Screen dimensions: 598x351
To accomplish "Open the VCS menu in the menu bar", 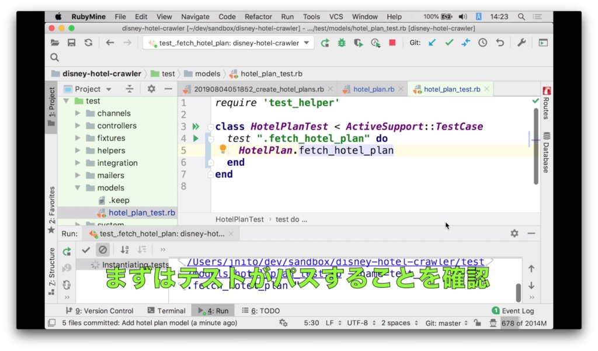I will 336,16.
